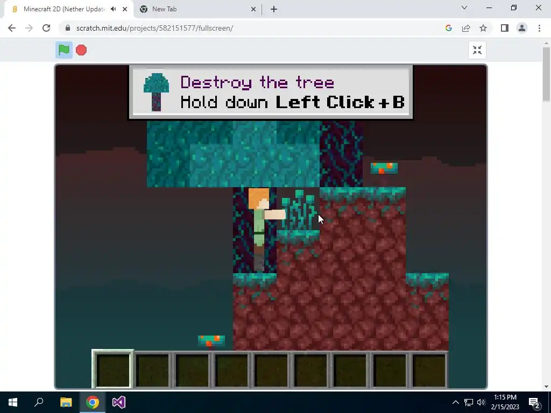The width and height of the screenshot is (551, 413).
Task: Click the Google icon in the address bar
Action: point(448,28)
